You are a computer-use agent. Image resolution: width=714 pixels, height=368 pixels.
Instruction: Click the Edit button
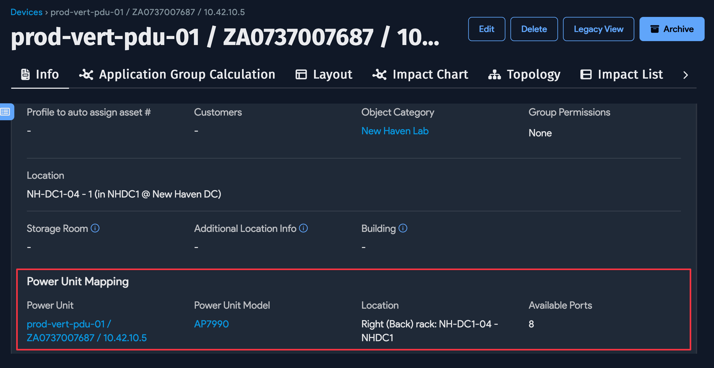(487, 29)
